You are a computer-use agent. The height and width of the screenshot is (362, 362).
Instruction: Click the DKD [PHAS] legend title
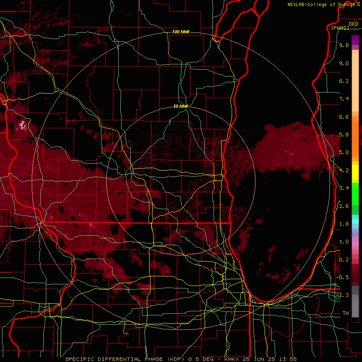coord(345,26)
